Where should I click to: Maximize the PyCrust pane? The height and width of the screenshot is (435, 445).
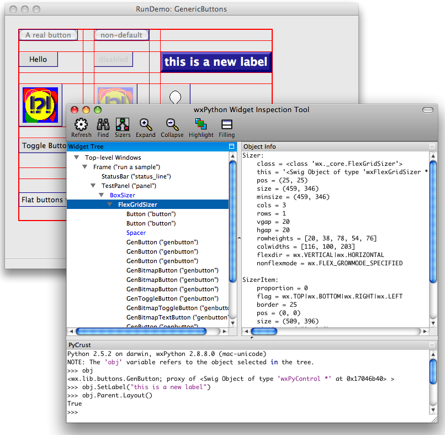(432, 344)
